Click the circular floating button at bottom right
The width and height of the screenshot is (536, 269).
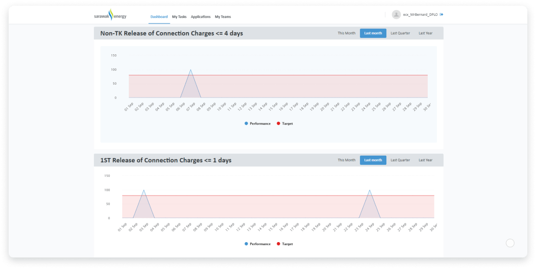click(x=510, y=243)
